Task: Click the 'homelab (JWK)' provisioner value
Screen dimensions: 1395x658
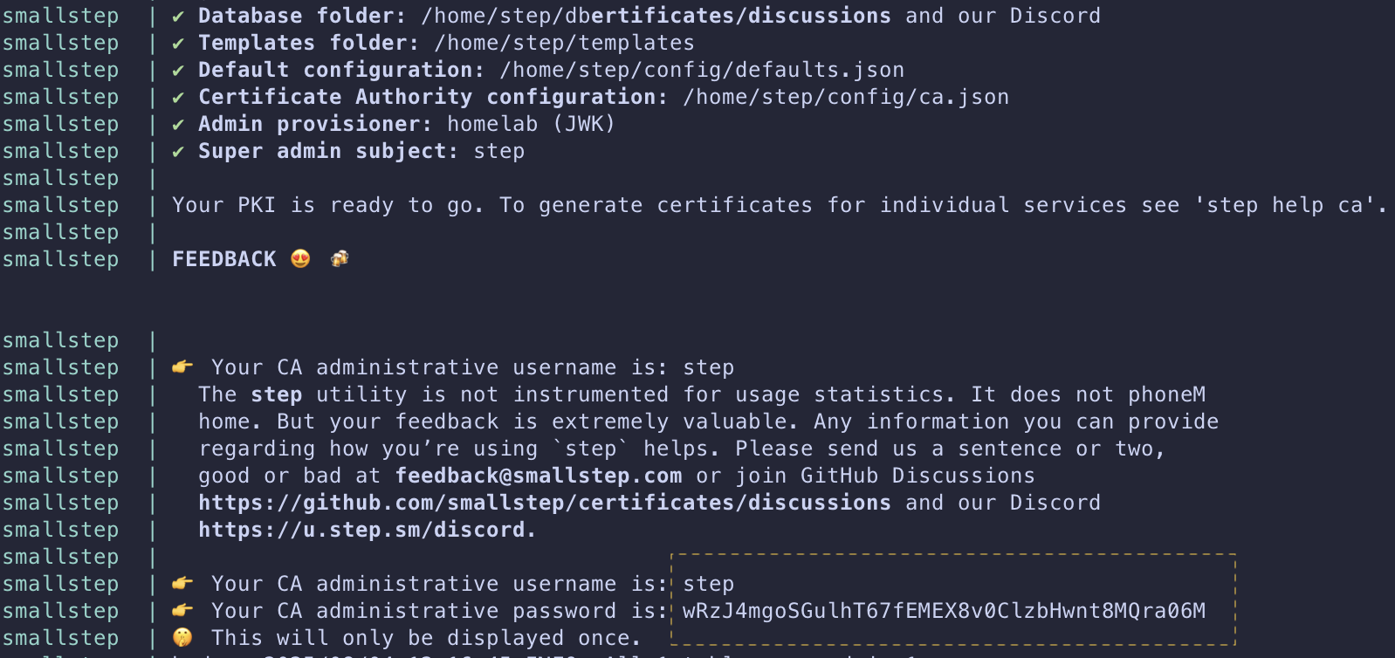Action: pyautogui.click(x=532, y=124)
